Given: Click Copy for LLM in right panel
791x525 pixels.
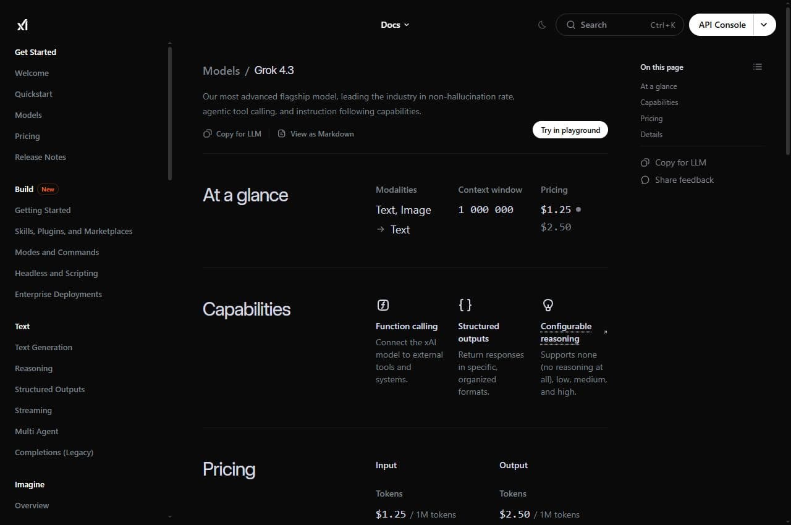Looking at the screenshot, I should click(x=674, y=162).
